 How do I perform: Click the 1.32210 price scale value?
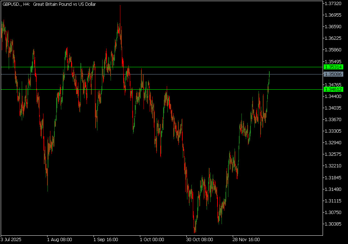pyautogui.click(x=333, y=166)
